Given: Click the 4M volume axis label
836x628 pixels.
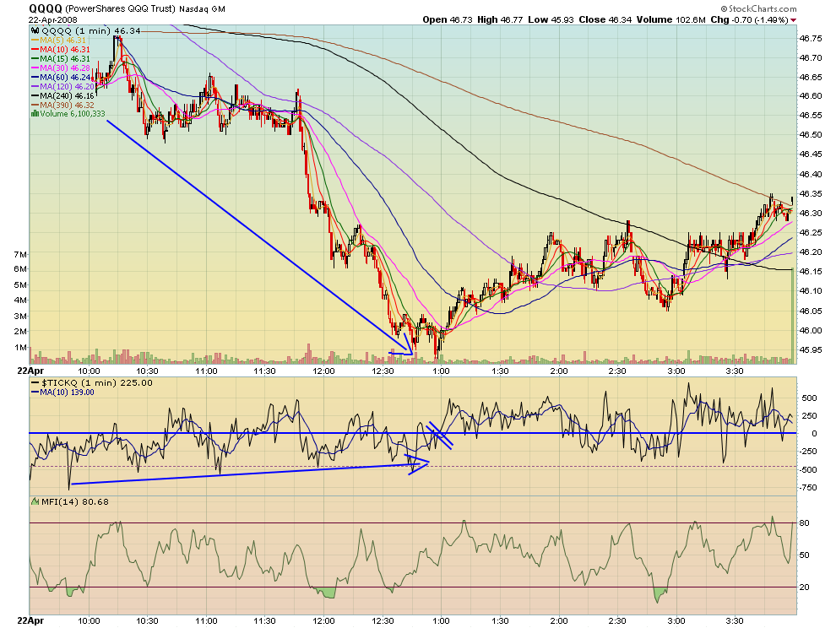Looking at the screenshot, I should (x=19, y=300).
